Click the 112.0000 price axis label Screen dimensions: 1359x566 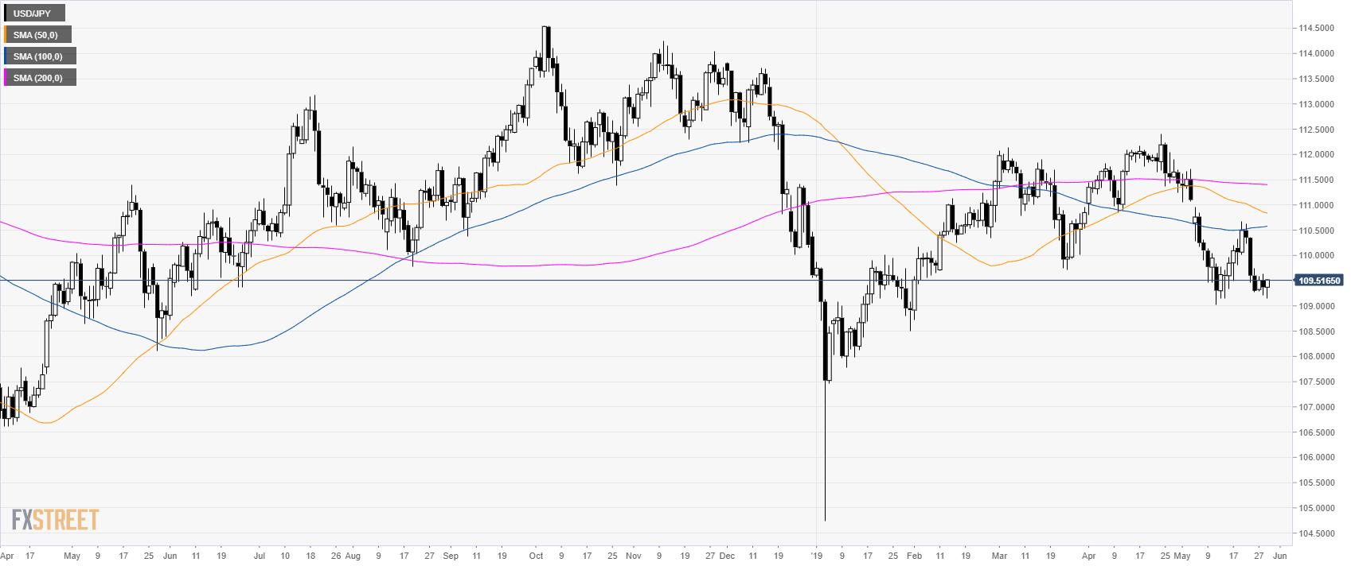(x=1316, y=154)
